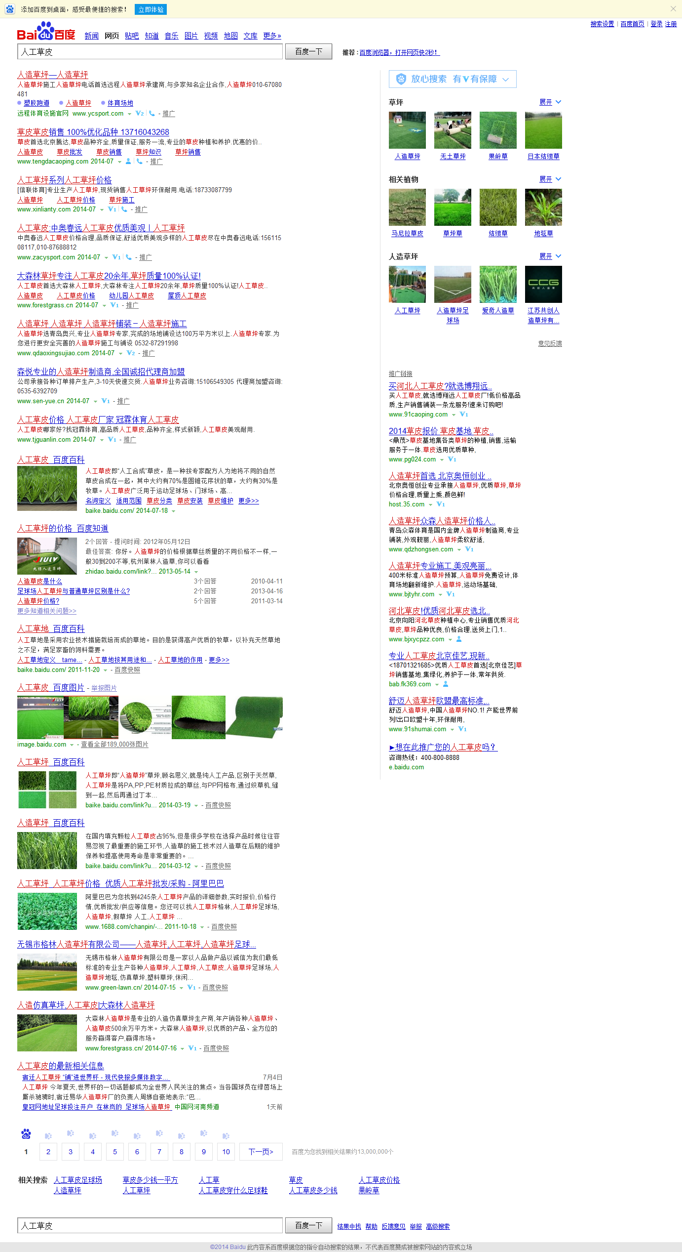Open the 知道 tab
The width and height of the screenshot is (682, 1252).
click(152, 36)
